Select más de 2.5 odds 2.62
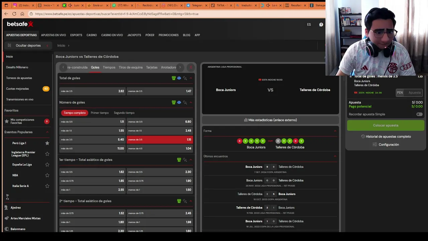This screenshot has width=428, height=241. click(92, 91)
